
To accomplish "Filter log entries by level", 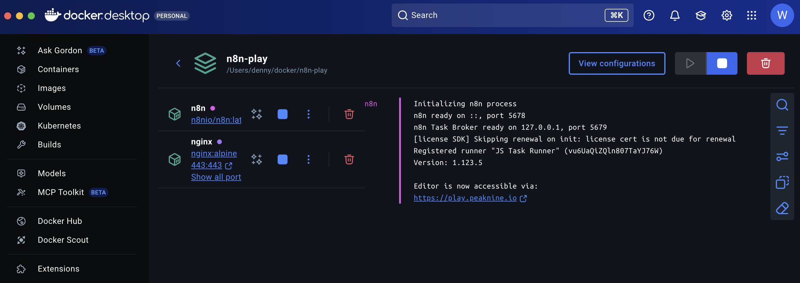I will pos(782,130).
